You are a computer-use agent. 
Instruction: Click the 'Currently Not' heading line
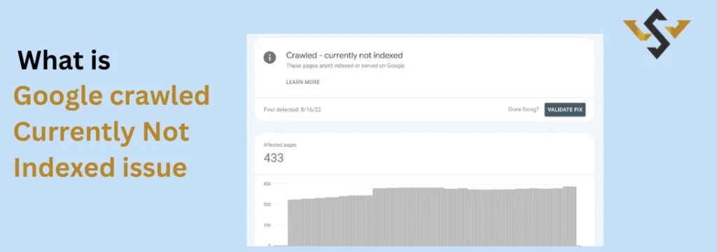tap(101, 132)
